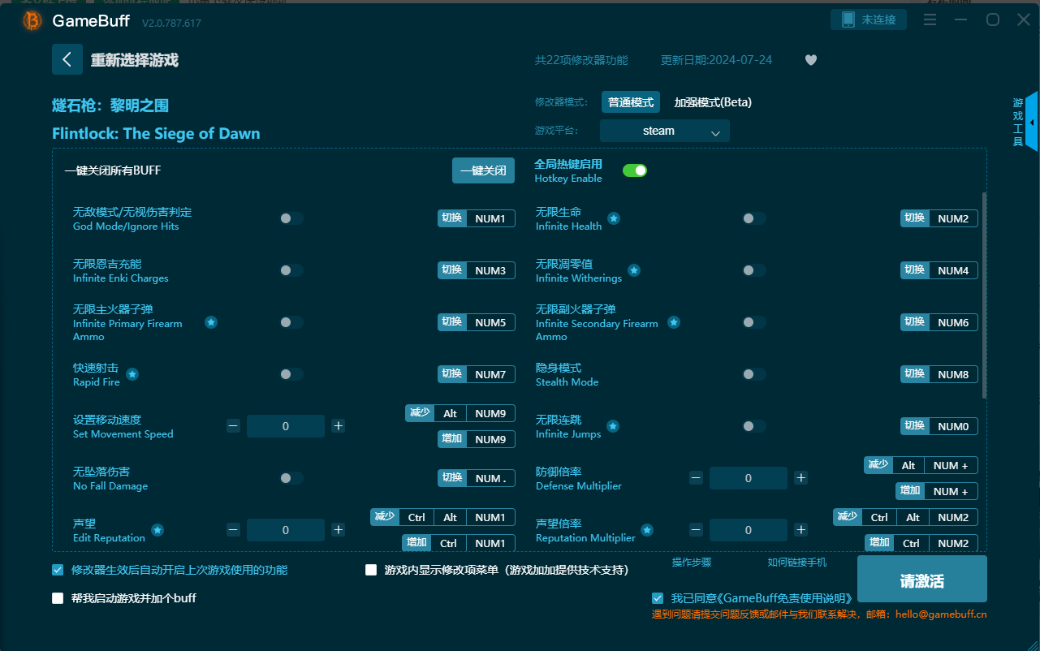
Task: Decrease Set Movement Speed with minus
Action: (233, 426)
